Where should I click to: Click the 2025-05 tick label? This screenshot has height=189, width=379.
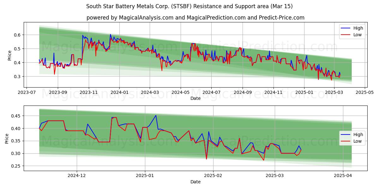click(365, 93)
